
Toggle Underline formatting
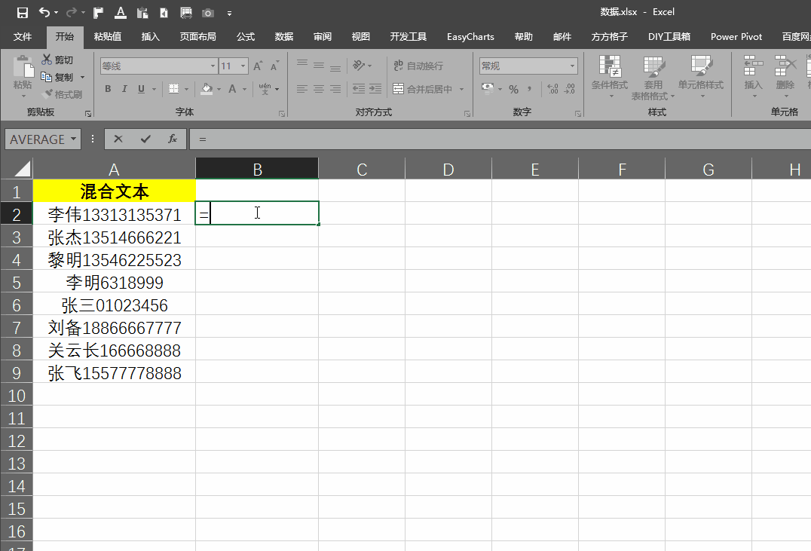[141, 89]
